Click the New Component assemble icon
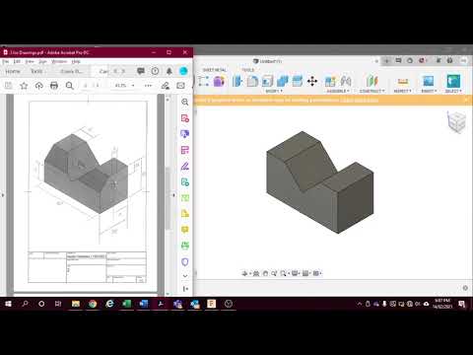The image size is (473, 355). tap(330, 81)
